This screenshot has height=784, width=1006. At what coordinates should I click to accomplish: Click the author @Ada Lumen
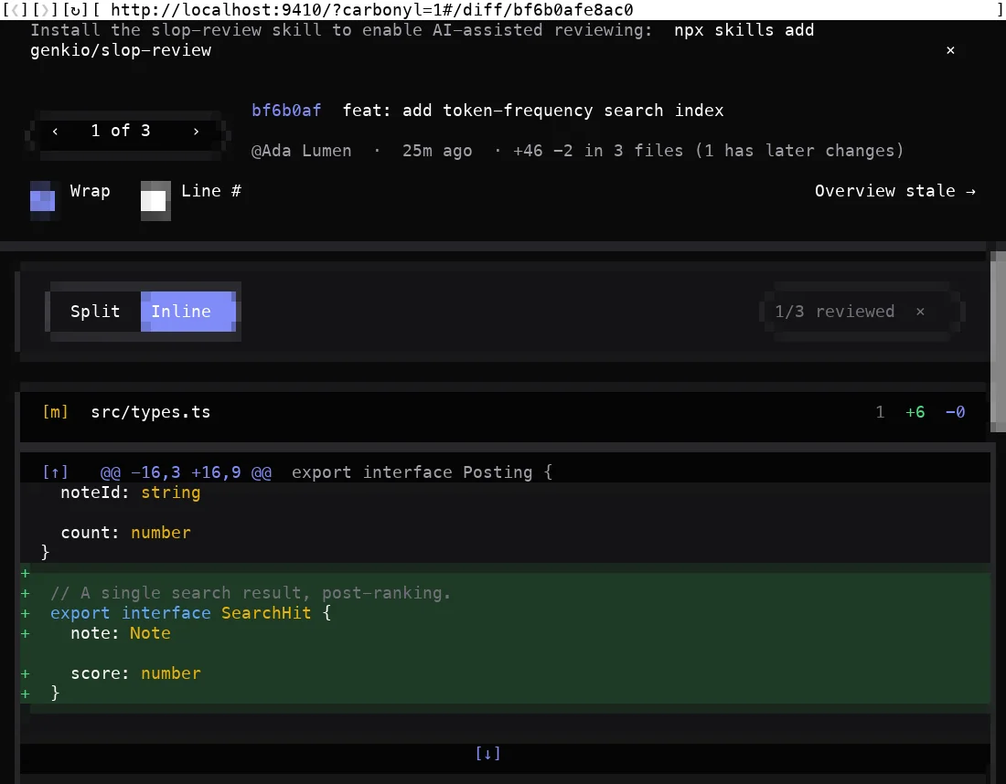[302, 151]
